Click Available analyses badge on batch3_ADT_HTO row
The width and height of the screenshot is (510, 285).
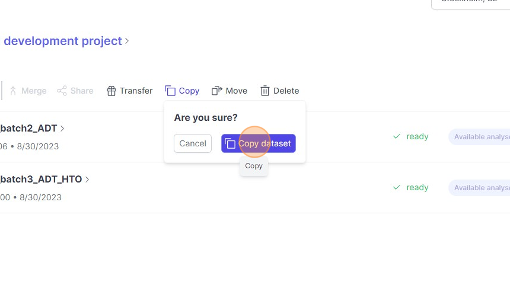click(480, 188)
